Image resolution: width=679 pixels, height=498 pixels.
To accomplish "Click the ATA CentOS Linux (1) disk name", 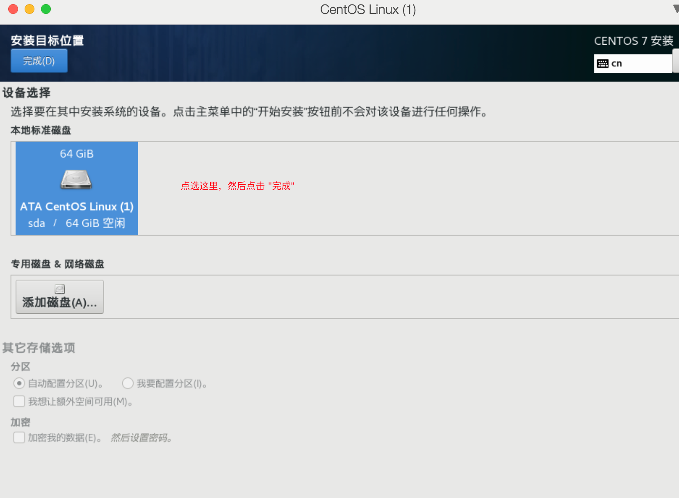I will click(77, 206).
